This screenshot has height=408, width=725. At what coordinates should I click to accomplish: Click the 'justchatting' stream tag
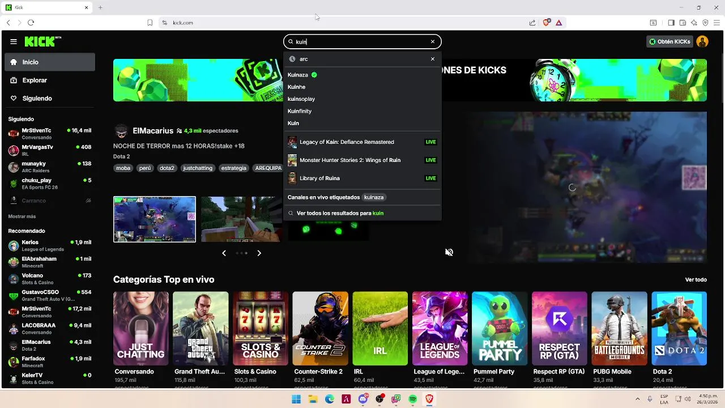click(198, 168)
